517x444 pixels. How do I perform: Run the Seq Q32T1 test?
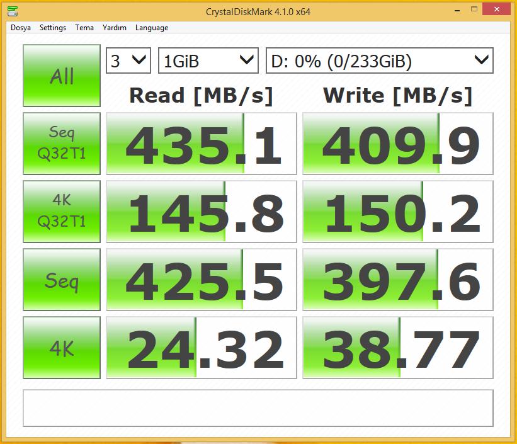tap(62, 144)
